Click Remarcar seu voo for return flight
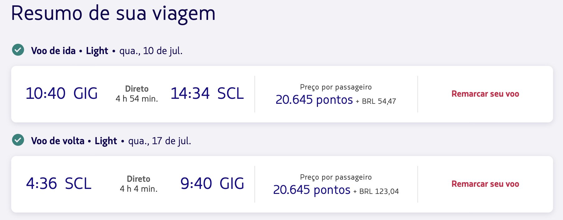 point(485,184)
